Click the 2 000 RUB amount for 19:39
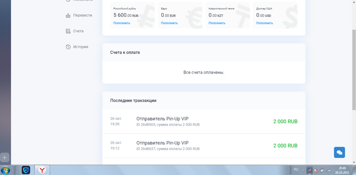The width and height of the screenshot is (356, 175). 286,122
